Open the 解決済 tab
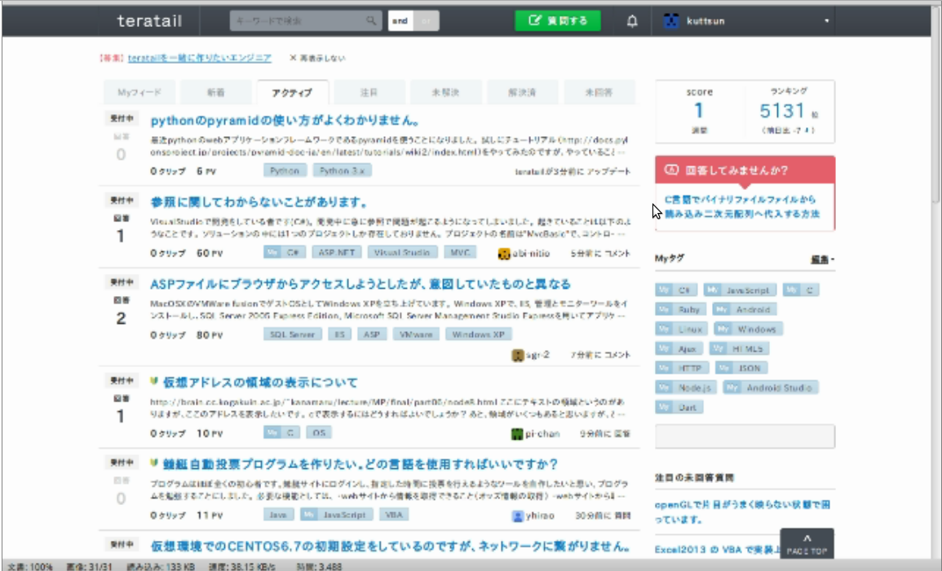 pos(522,92)
